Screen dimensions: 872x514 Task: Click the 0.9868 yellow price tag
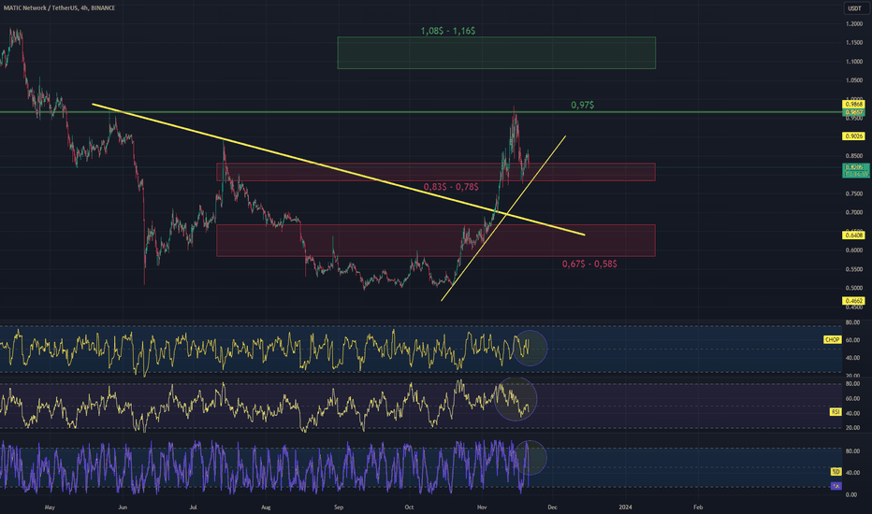(x=853, y=104)
